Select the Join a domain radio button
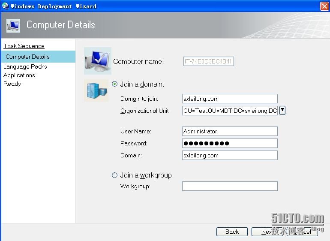Image resolution: width=330 pixels, height=241 pixels. click(114, 84)
